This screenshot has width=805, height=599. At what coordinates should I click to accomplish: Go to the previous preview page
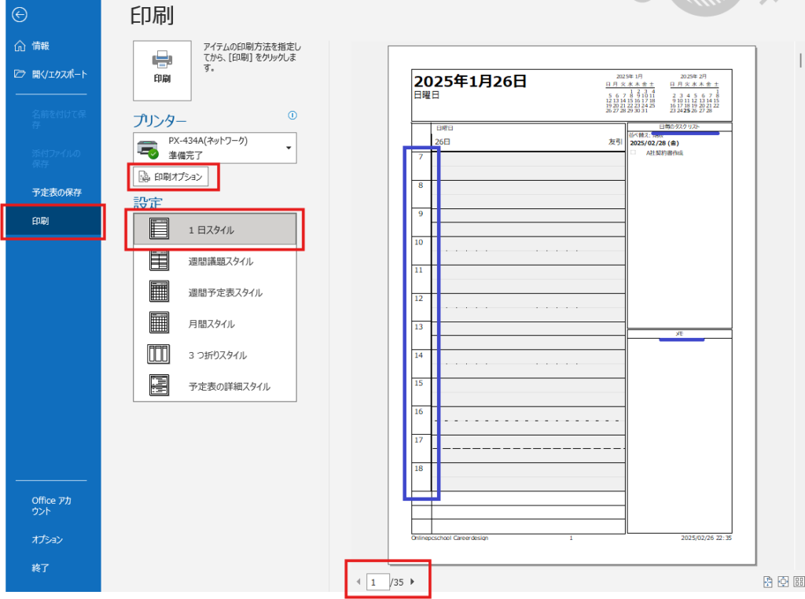point(358,582)
